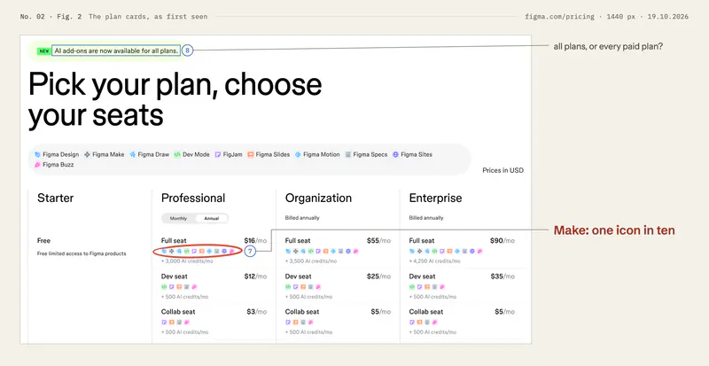This screenshot has width=709, height=366.
Task: Open the AI add-ons announcement link
Action: pyautogui.click(x=116, y=51)
